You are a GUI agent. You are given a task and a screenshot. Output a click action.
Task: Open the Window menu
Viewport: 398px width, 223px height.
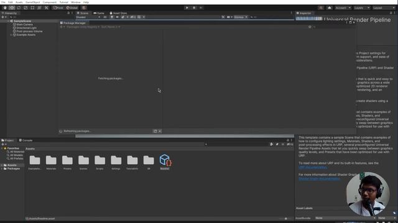point(76,2)
